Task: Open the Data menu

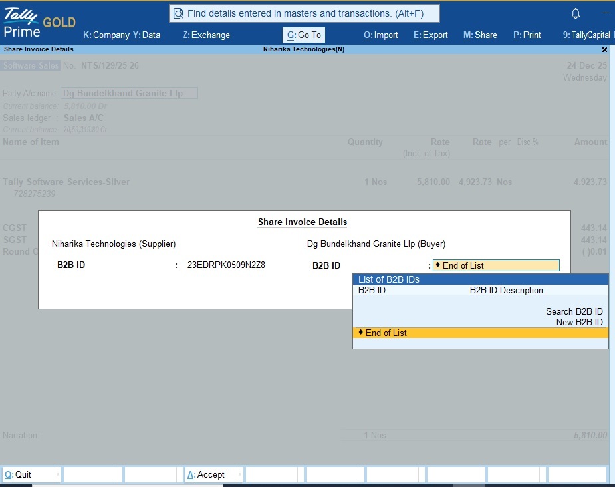Action: point(146,35)
